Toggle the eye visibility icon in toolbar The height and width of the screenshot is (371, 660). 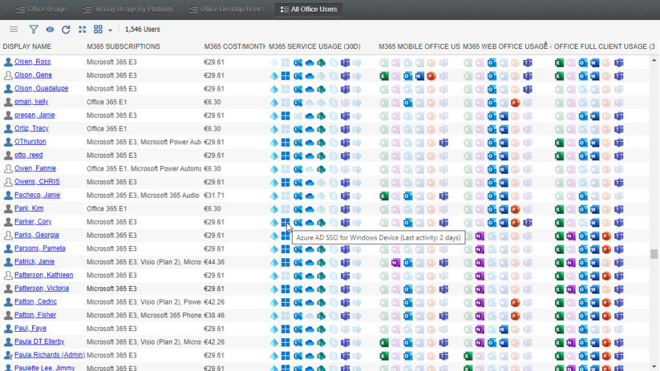pos(50,30)
